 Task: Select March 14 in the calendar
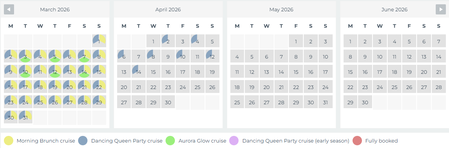coord(84,71)
